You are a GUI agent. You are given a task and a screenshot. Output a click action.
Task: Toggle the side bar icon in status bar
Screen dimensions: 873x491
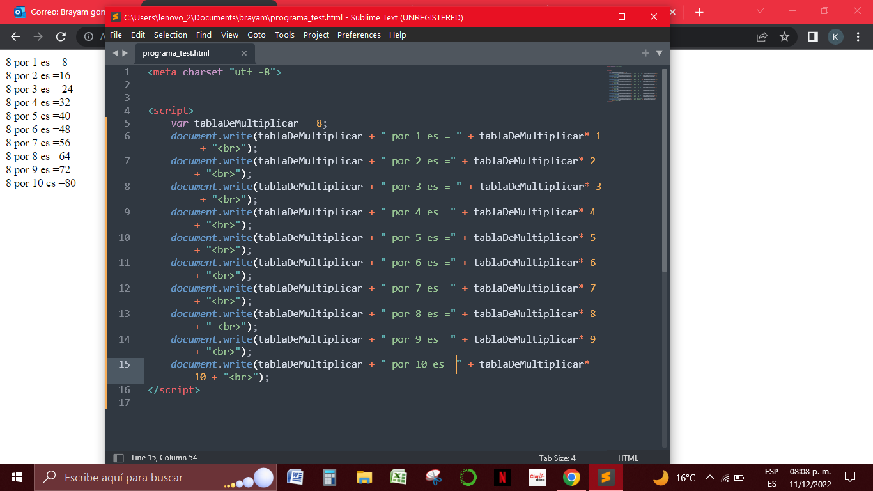(118, 458)
